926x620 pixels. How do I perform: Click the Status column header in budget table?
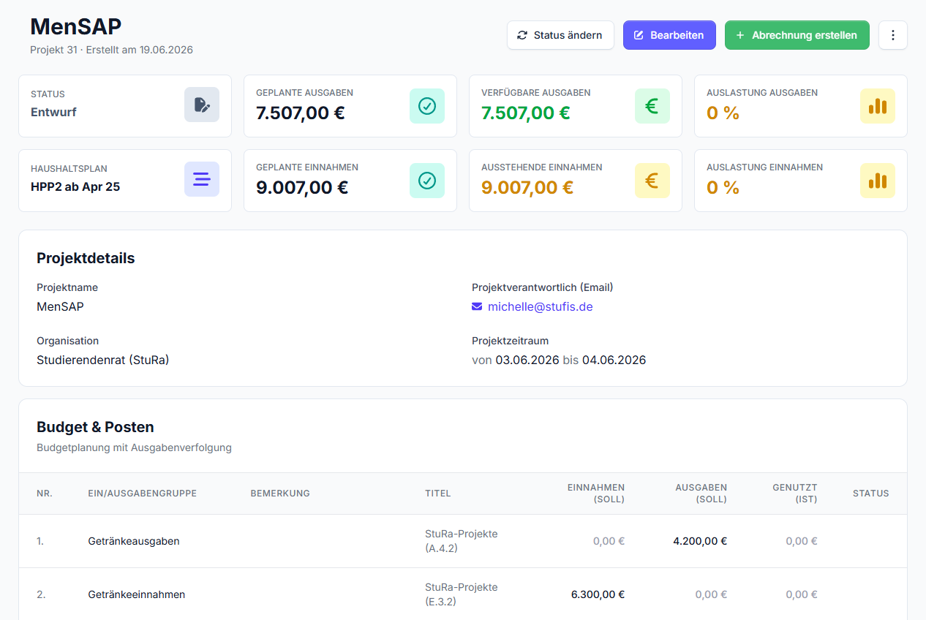point(870,494)
